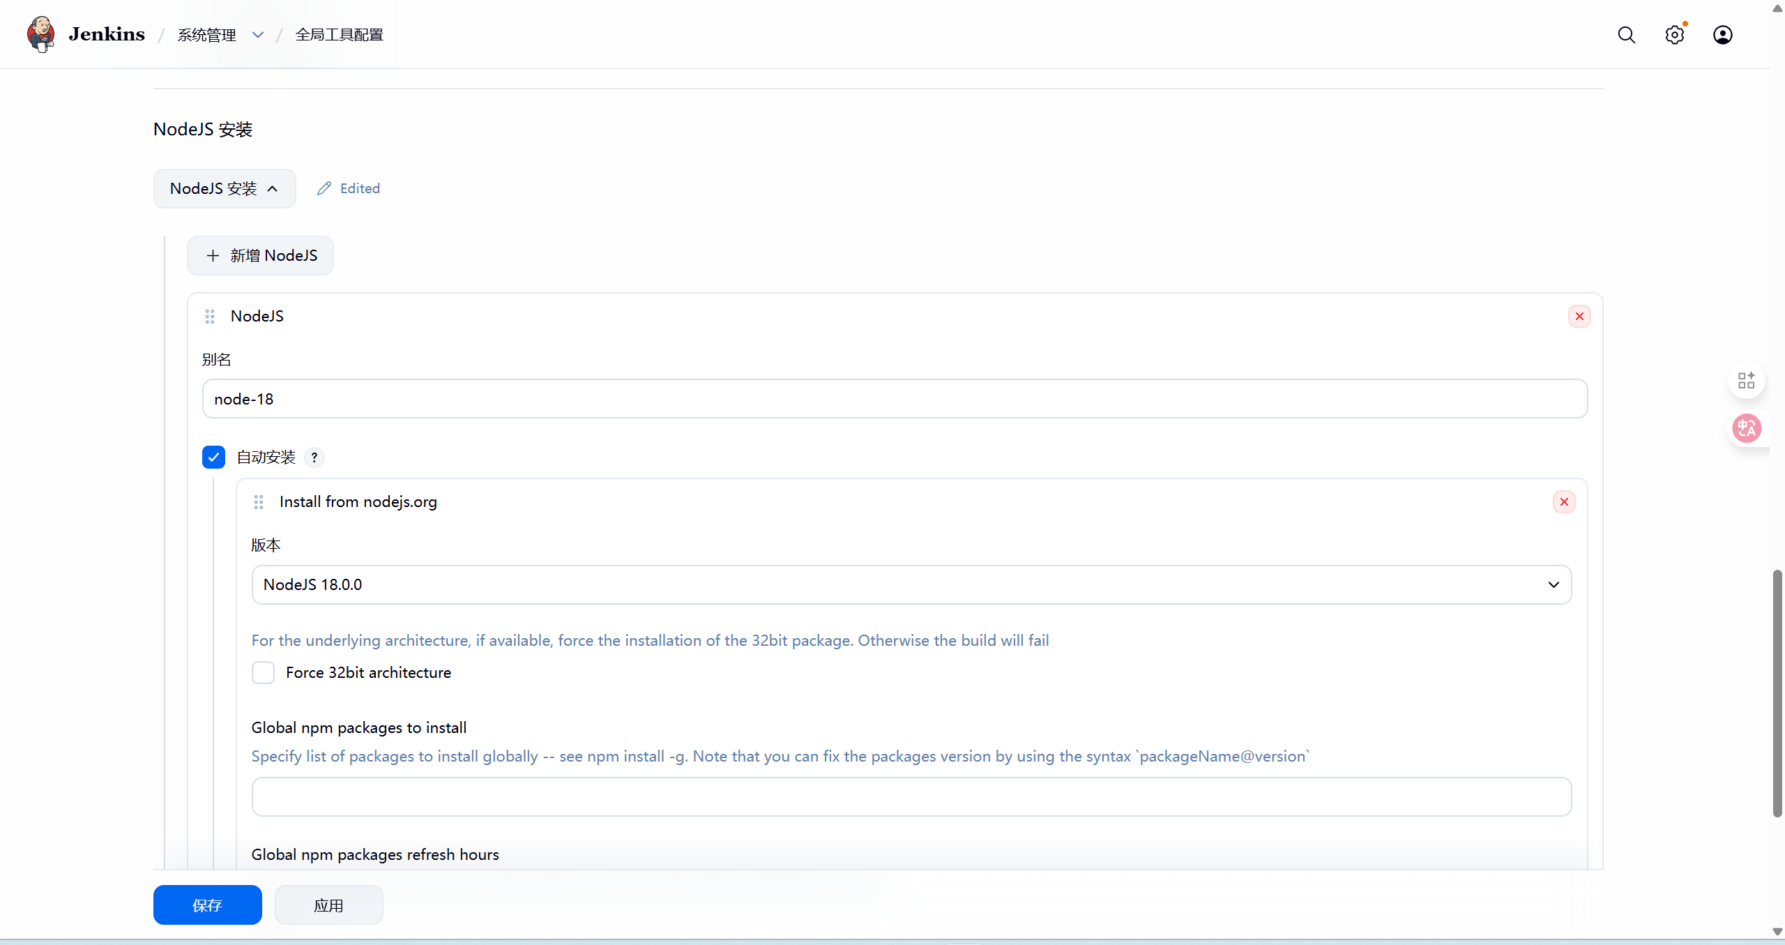
Task: Open the NodeJS 18.0.0 version dropdown
Action: click(911, 584)
